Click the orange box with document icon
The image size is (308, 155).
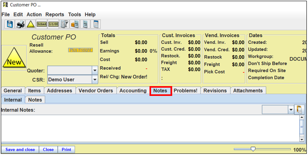point(75,24)
